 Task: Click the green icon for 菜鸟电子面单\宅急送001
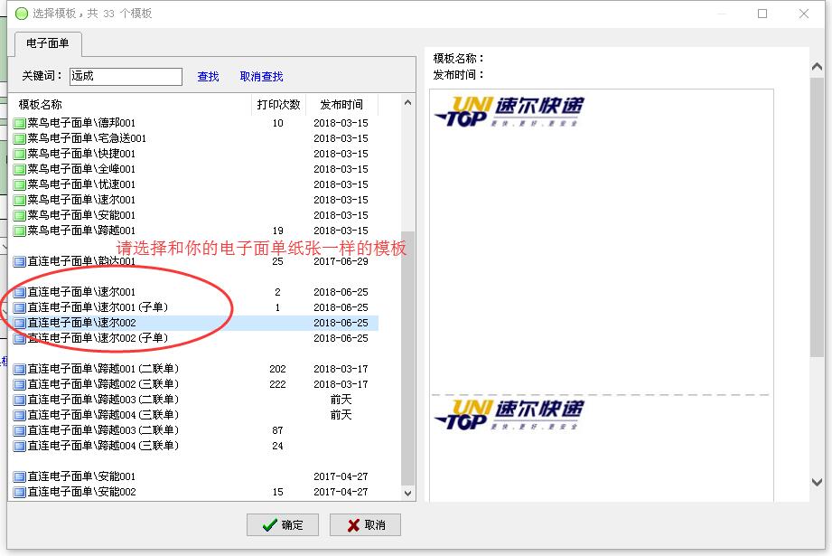[x=20, y=138]
